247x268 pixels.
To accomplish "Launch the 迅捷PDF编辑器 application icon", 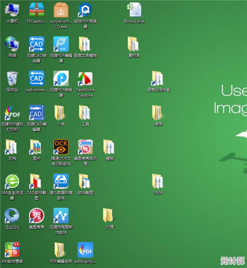I will click(x=61, y=44).
